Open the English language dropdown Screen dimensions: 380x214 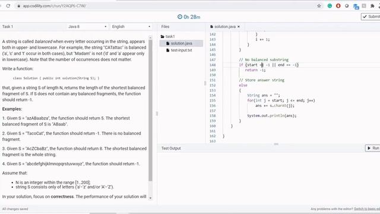point(131,27)
